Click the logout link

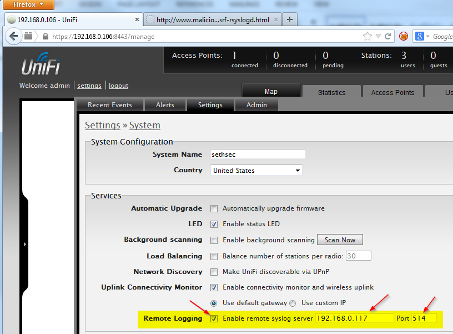click(x=118, y=86)
